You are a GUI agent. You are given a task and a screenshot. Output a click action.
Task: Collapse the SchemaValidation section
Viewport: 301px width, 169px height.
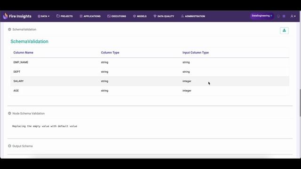(x=9, y=29)
